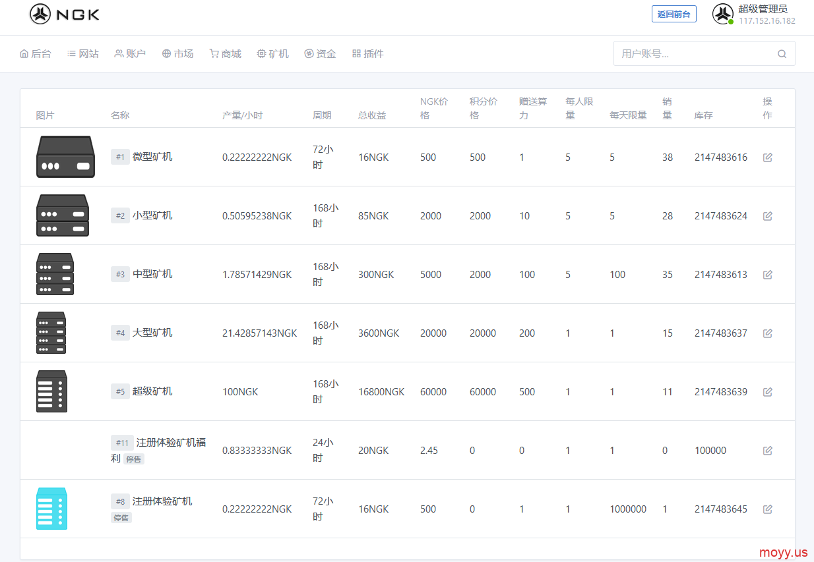
Task: Click the 2147483616 stock value
Action: (x=721, y=157)
